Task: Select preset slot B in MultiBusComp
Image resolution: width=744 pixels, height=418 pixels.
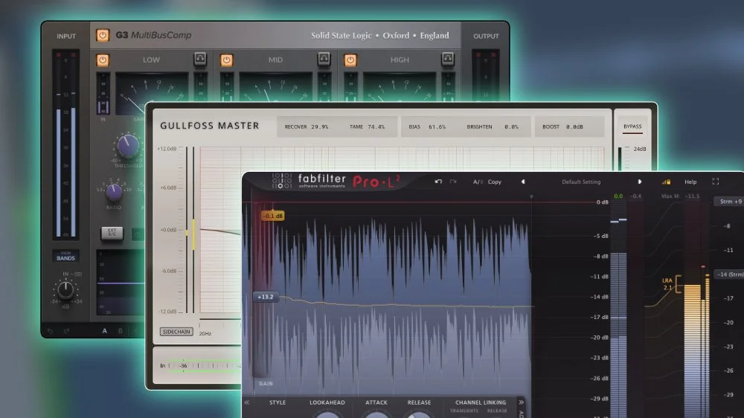Action: 120,331
